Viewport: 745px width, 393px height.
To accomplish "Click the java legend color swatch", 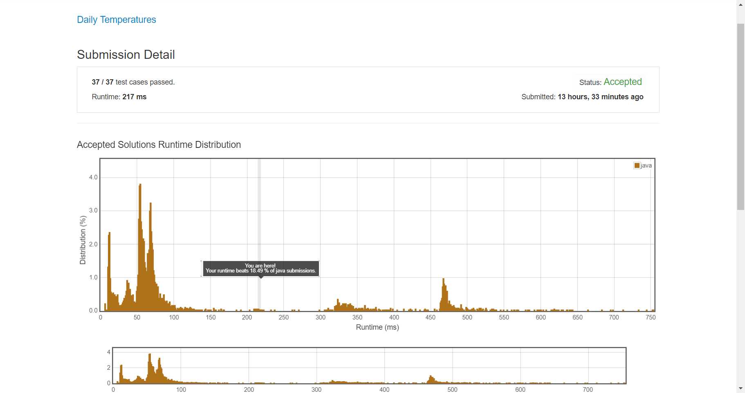I will click(x=637, y=165).
